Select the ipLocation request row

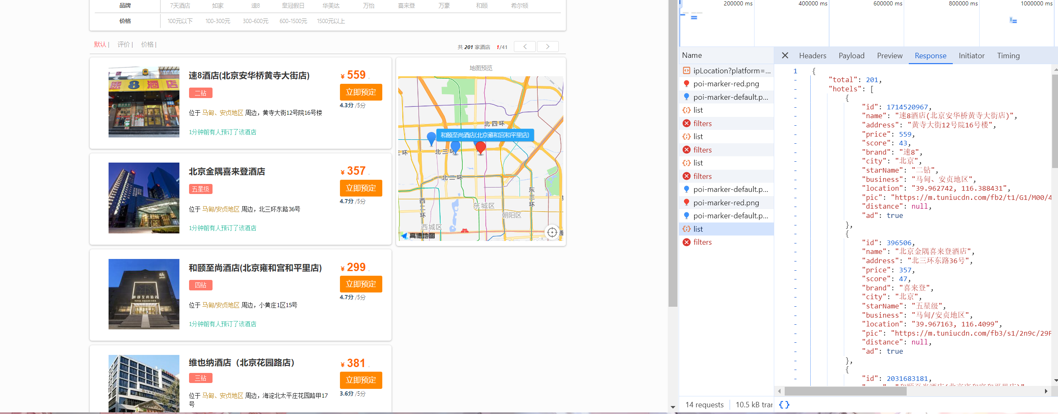(x=726, y=71)
